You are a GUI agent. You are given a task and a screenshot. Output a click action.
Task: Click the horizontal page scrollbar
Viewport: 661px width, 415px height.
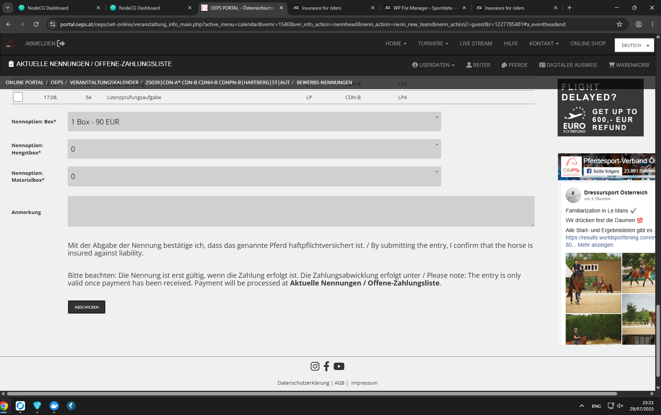312,393
